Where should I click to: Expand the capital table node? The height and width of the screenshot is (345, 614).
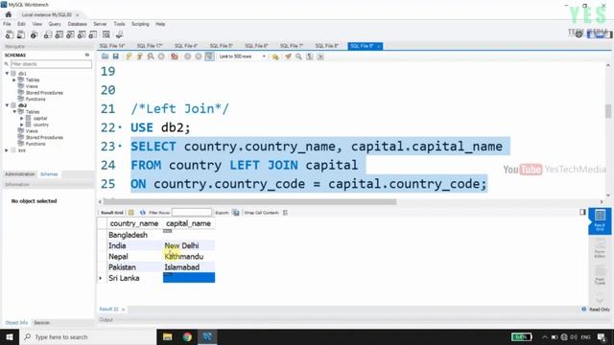point(22,118)
